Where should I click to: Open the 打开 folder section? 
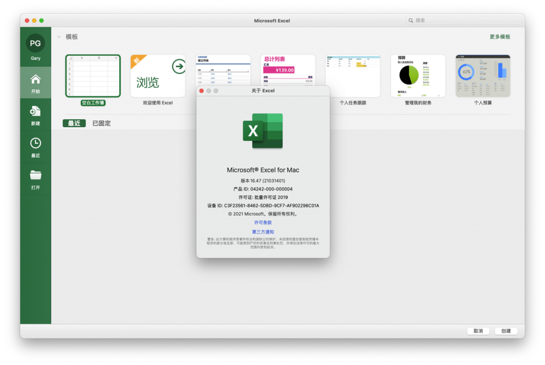point(36,179)
